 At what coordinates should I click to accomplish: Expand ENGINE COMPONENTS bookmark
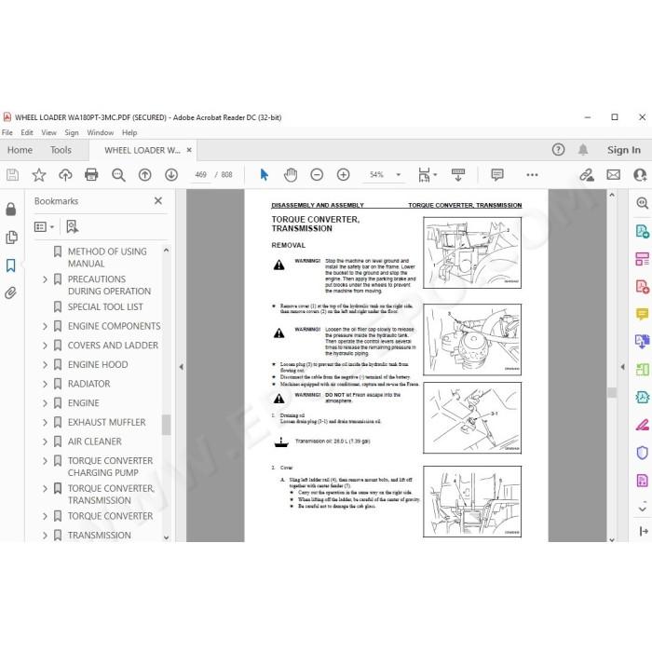pos(45,326)
